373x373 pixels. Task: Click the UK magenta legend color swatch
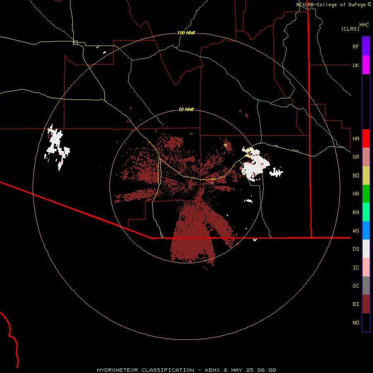point(366,65)
